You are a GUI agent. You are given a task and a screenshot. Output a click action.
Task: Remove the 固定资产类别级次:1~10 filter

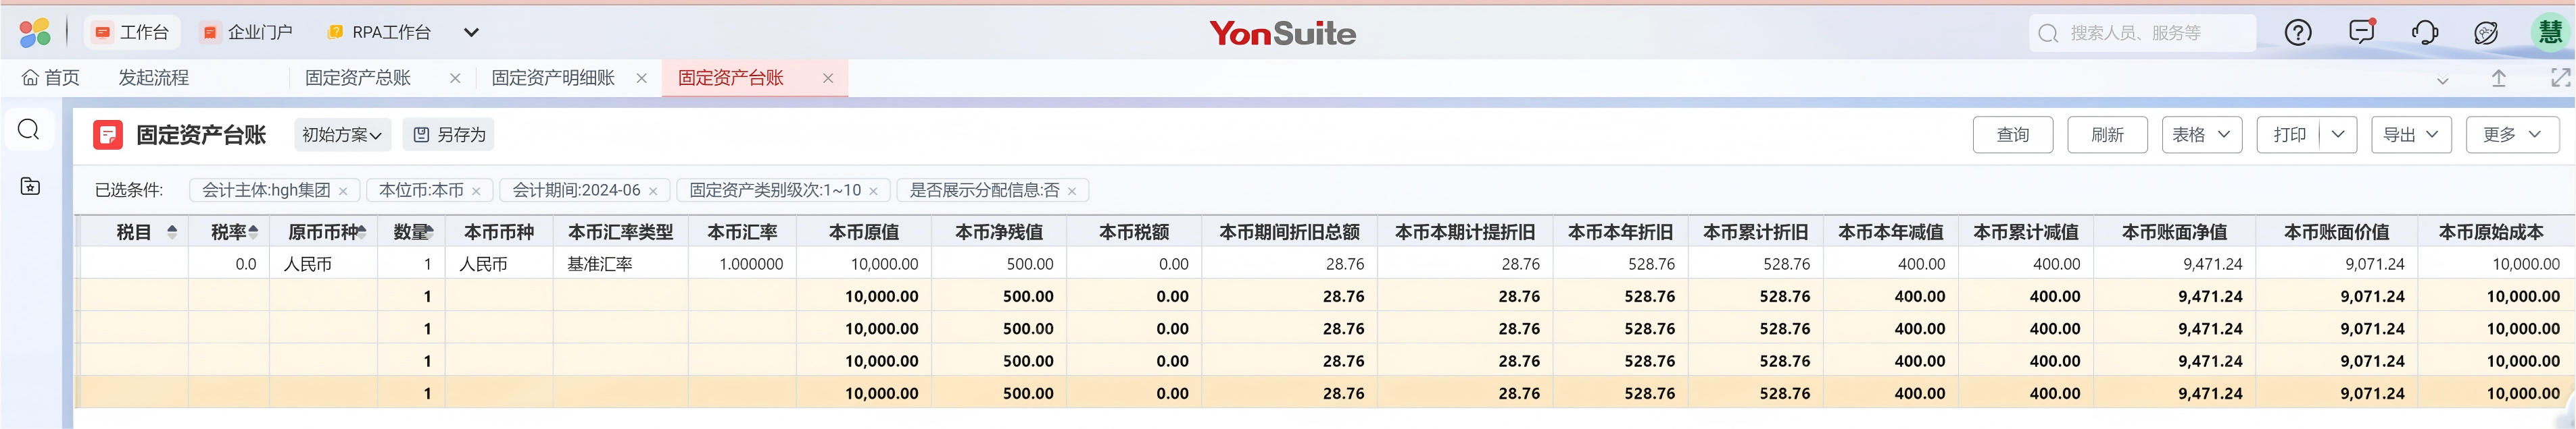coord(873,192)
